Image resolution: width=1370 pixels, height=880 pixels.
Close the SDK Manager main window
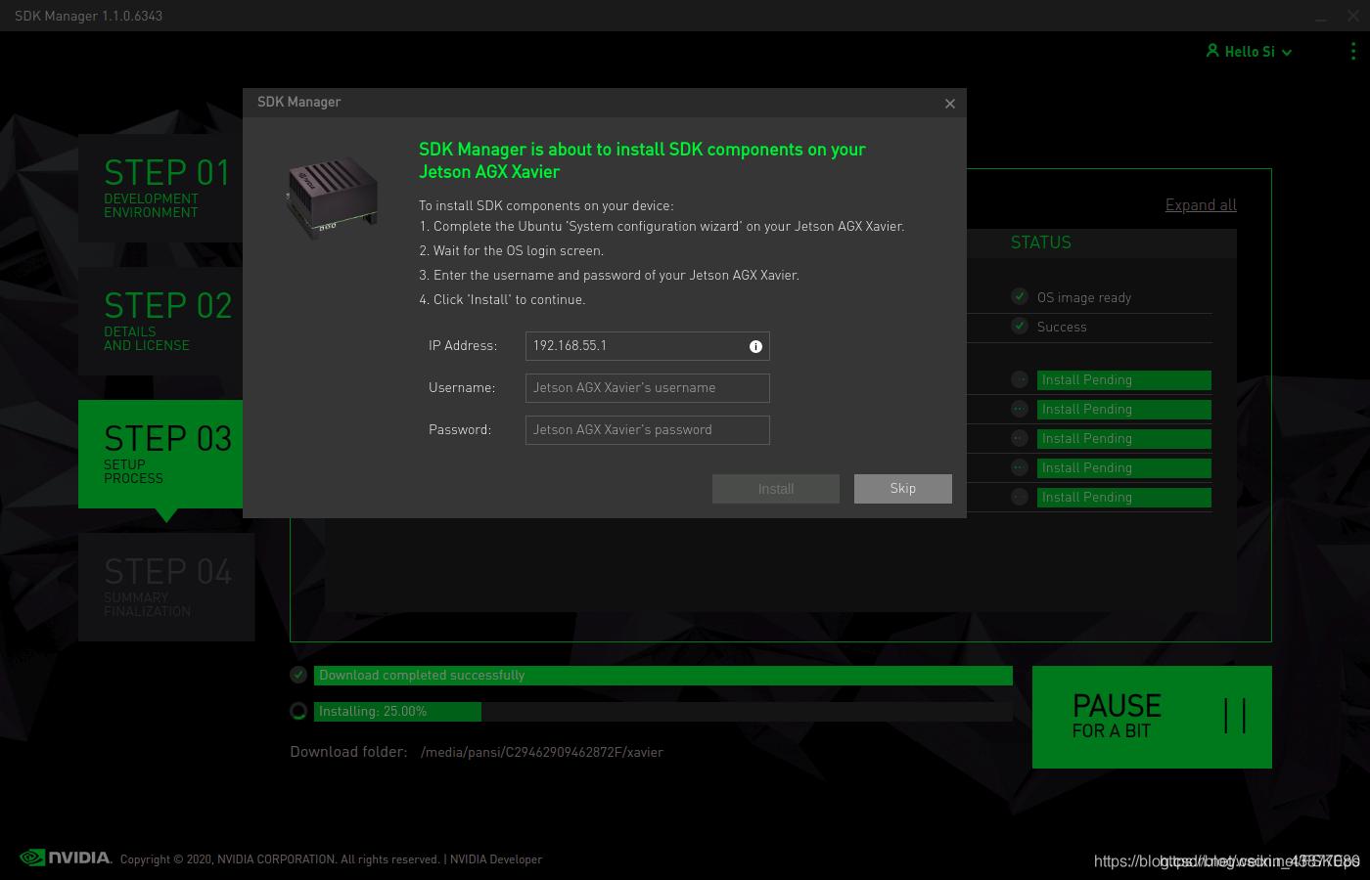click(1353, 16)
